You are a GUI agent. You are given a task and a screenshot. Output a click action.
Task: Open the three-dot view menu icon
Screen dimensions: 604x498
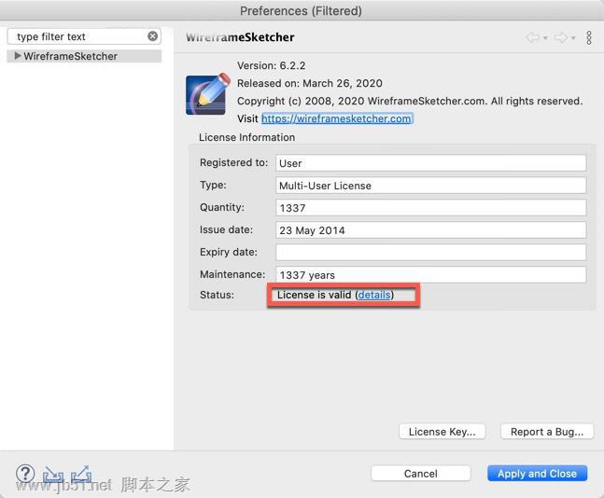coord(589,37)
